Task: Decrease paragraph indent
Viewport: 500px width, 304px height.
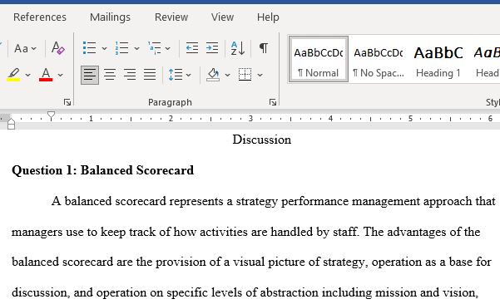Action: [x=192, y=48]
